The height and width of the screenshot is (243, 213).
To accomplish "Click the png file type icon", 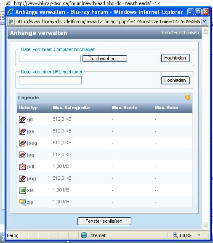I will (23, 178).
